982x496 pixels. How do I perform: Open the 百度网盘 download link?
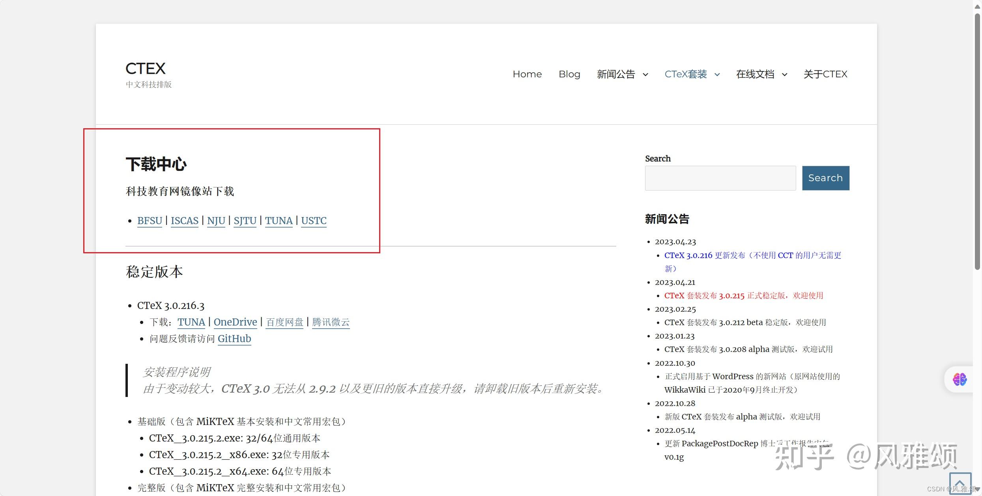(x=284, y=322)
